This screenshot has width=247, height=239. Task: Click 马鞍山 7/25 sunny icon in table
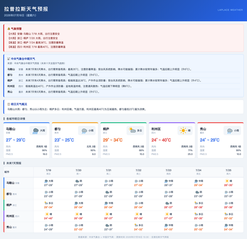click(227, 181)
